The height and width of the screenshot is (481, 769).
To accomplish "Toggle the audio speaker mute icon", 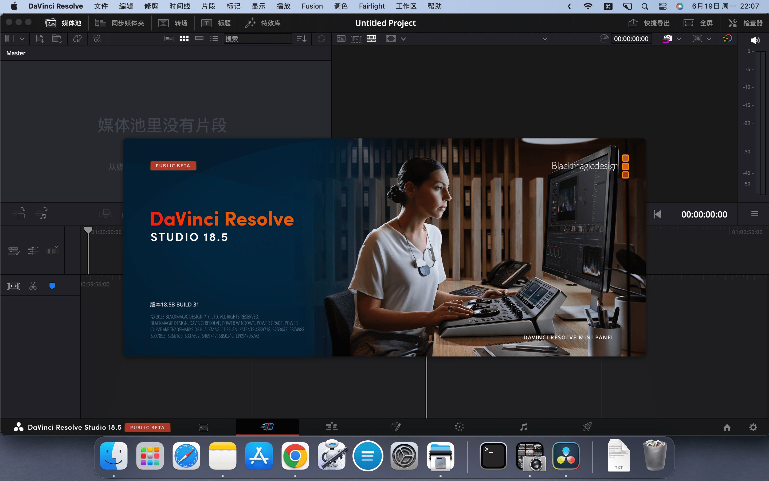I will pyautogui.click(x=755, y=40).
